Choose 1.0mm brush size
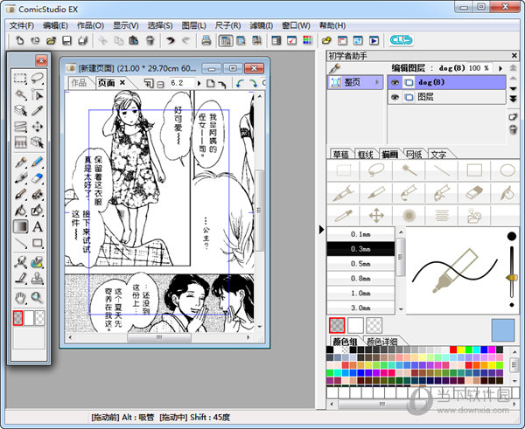Image resolution: width=525 pixels, height=429 pixels. tap(360, 294)
